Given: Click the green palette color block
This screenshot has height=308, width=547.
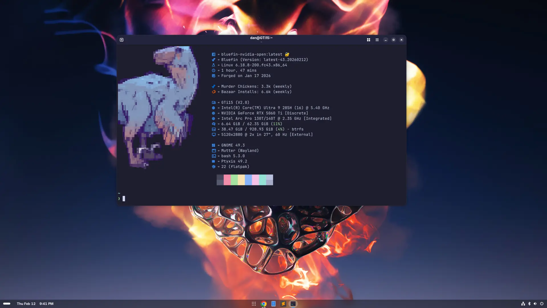Looking at the screenshot, I should point(234,180).
